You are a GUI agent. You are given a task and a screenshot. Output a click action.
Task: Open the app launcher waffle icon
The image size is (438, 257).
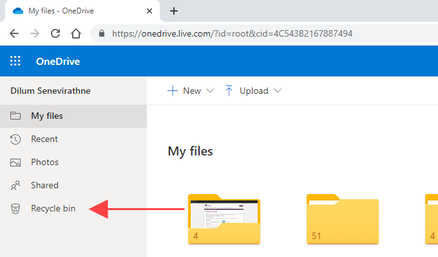(x=15, y=61)
